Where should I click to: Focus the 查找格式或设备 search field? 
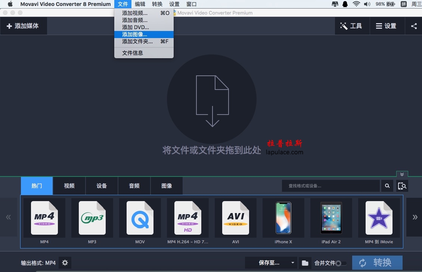click(331, 186)
